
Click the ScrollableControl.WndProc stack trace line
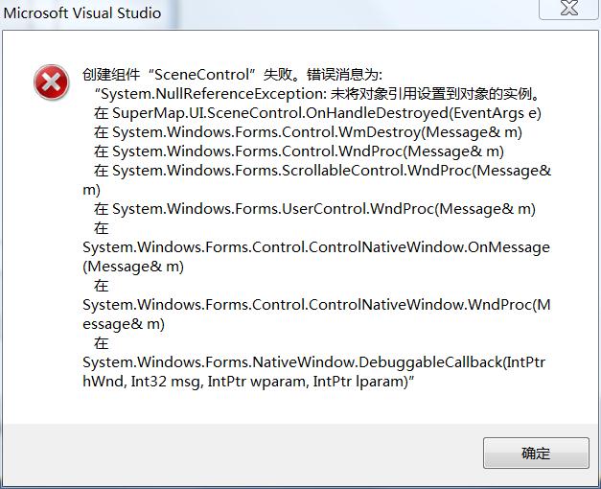[322, 171]
